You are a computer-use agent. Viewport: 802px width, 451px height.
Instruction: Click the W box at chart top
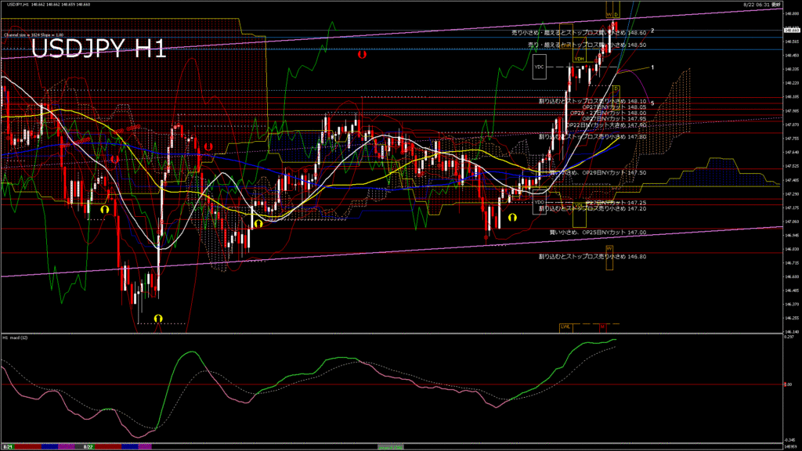coord(609,15)
